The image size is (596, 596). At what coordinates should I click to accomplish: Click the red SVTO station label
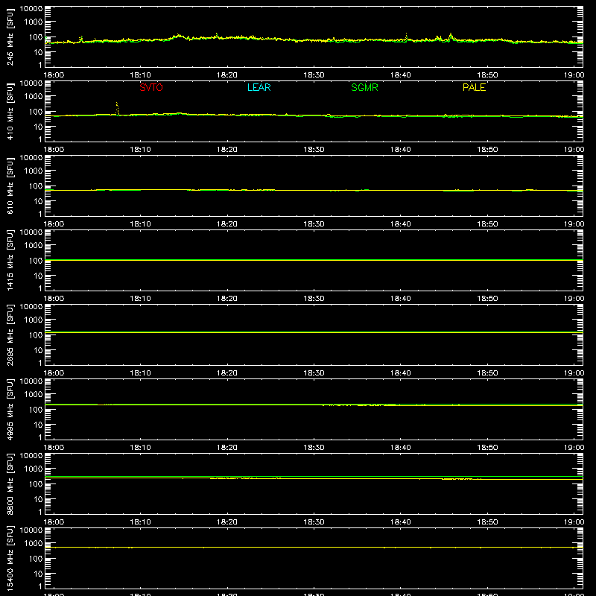(x=151, y=87)
